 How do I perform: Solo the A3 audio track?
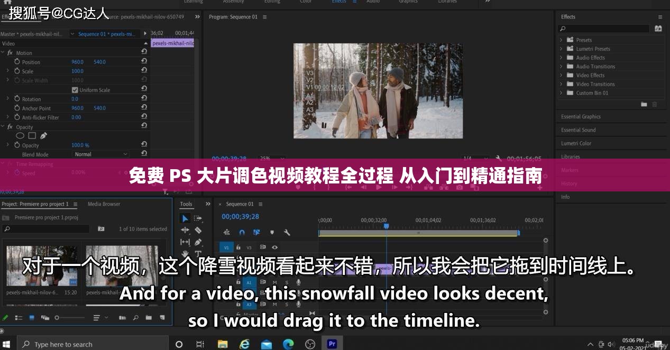coord(286,304)
